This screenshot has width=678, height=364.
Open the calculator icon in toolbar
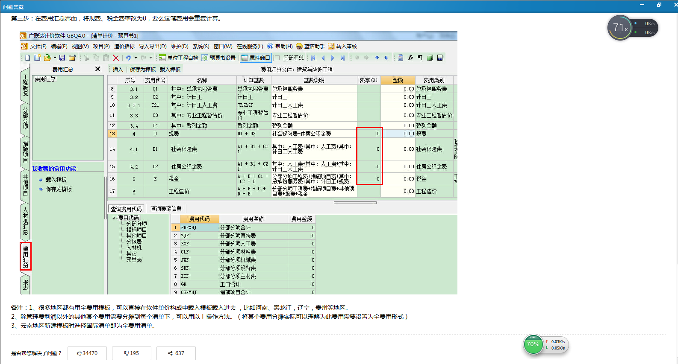(x=401, y=58)
